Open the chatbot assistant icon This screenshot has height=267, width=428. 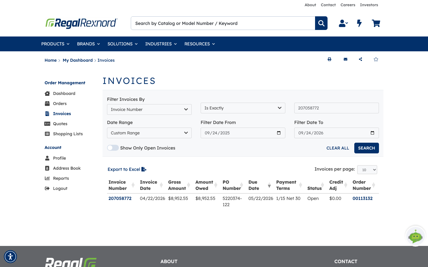[x=416, y=236]
